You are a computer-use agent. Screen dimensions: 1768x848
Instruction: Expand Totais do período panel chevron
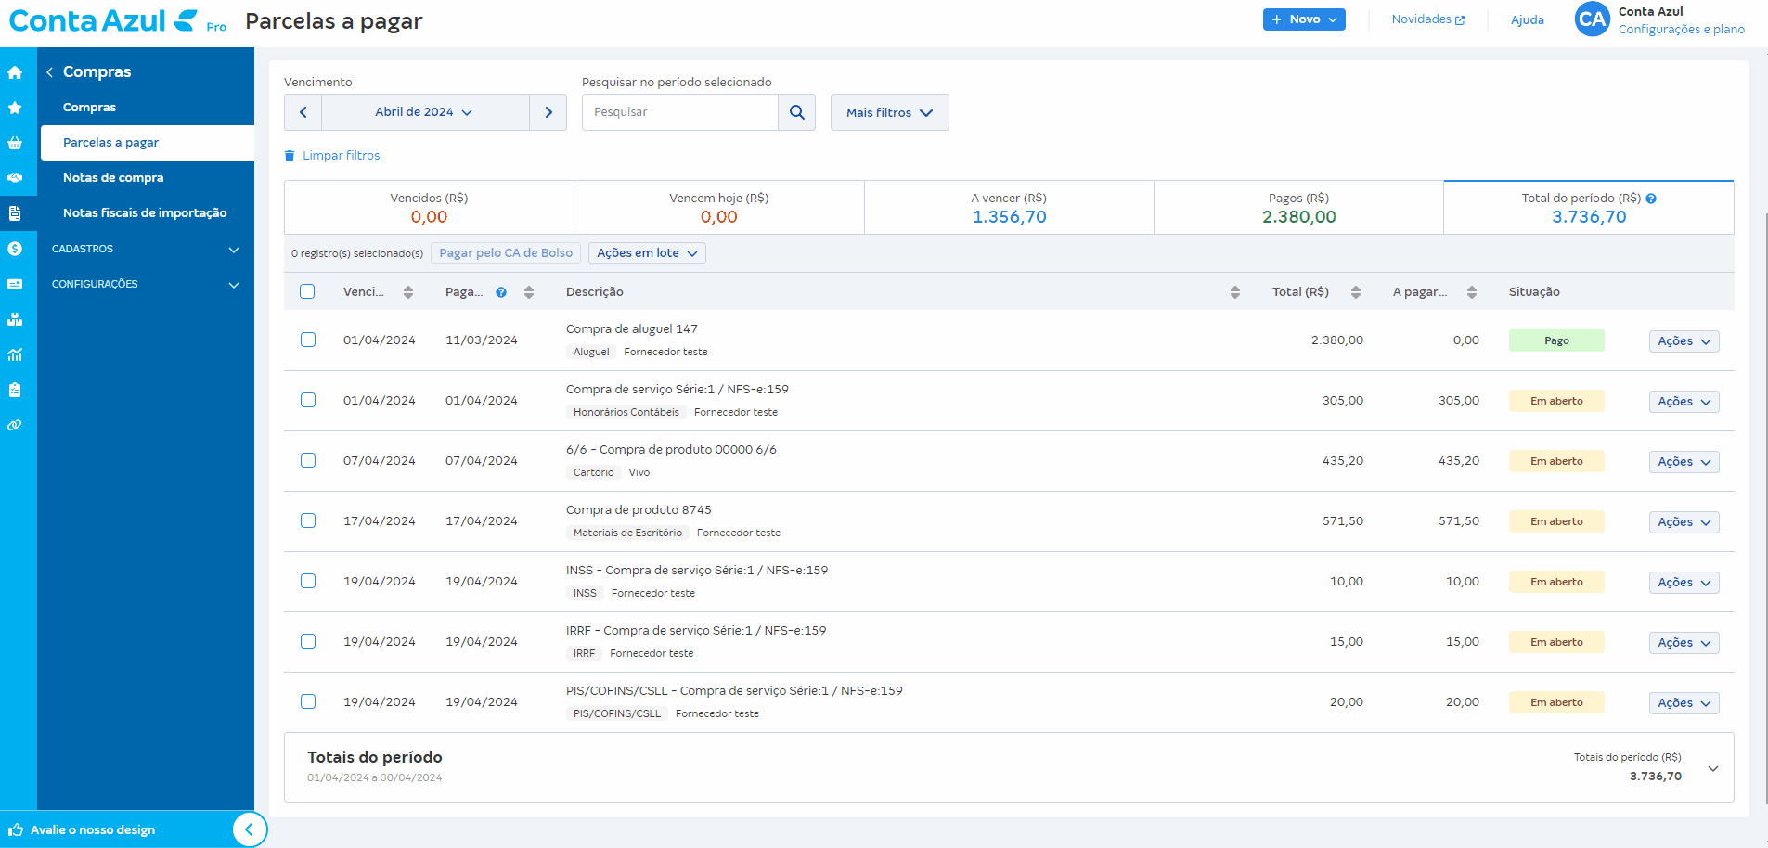coord(1713,768)
